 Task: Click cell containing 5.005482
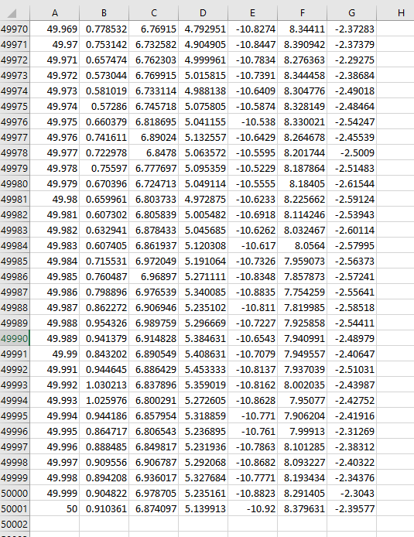pos(203,215)
